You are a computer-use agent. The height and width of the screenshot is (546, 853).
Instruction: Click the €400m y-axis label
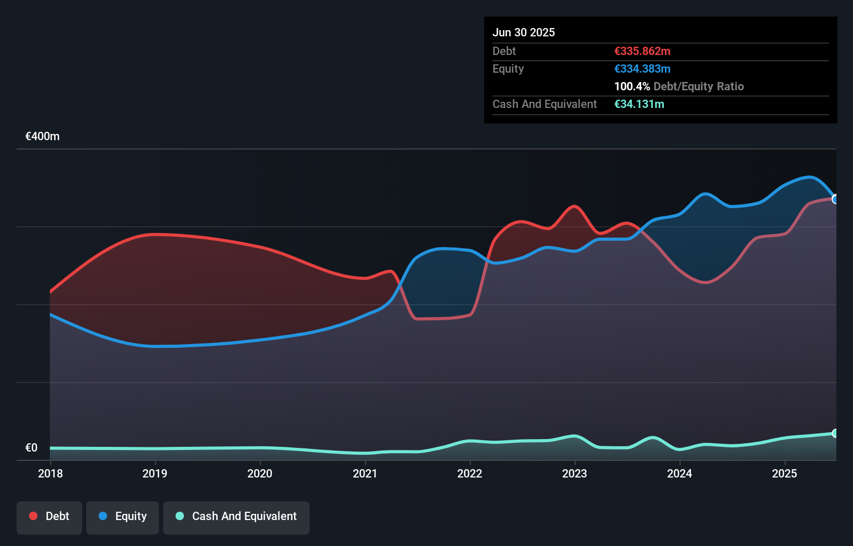click(x=43, y=136)
